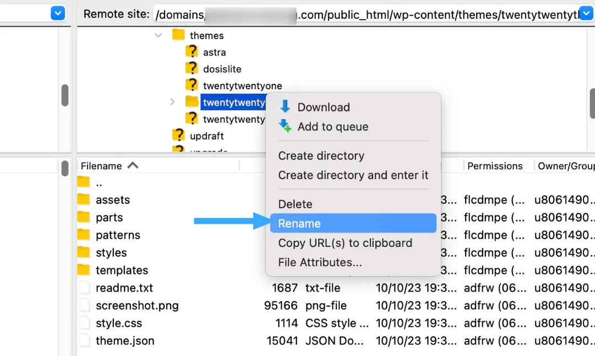This screenshot has height=356, width=595.
Task: Sort by the Filename column header
Action: pyautogui.click(x=102, y=166)
